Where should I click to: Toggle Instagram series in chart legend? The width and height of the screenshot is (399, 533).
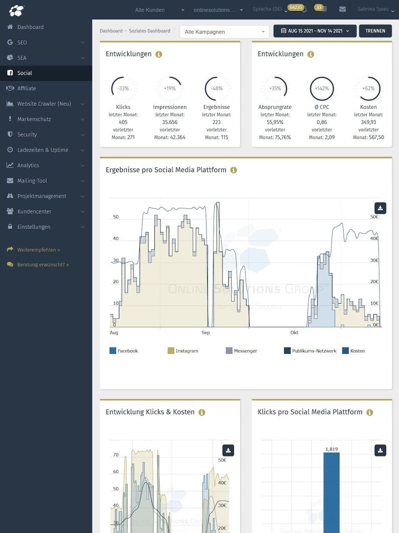183,351
